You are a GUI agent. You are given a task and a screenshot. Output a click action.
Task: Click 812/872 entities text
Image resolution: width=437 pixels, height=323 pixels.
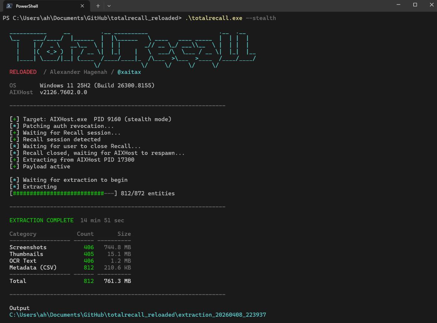(x=148, y=194)
